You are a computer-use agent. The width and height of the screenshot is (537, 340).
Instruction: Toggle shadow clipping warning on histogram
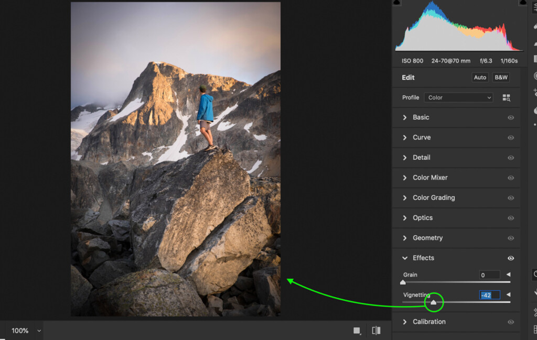click(x=396, y=3)
